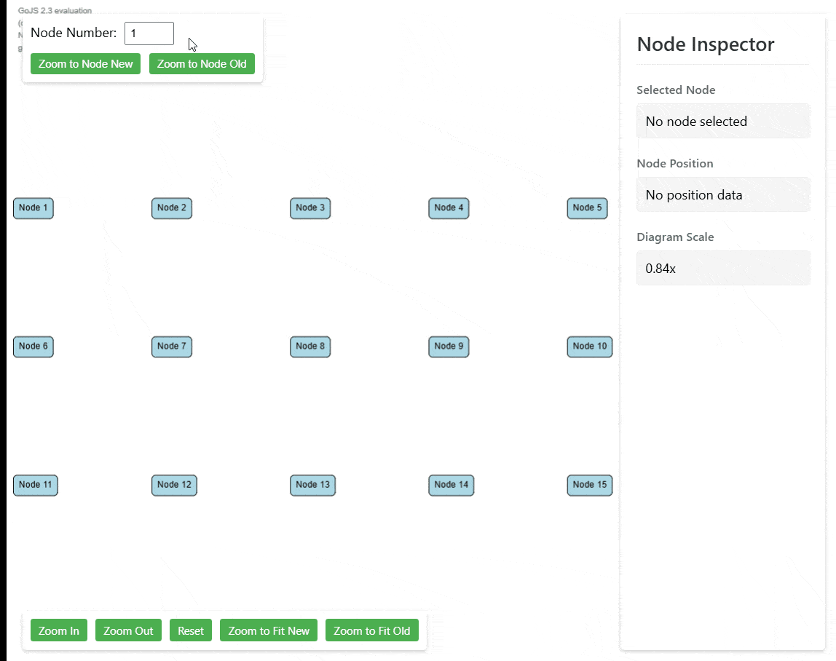Viewport: 836px width, 661px height.
Task: Select Node 15 in the diagram
Action: tap(589, 485)
